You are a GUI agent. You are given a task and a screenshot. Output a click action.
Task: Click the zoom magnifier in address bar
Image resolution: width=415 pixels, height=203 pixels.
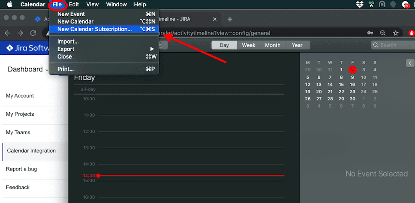point(383,33)
